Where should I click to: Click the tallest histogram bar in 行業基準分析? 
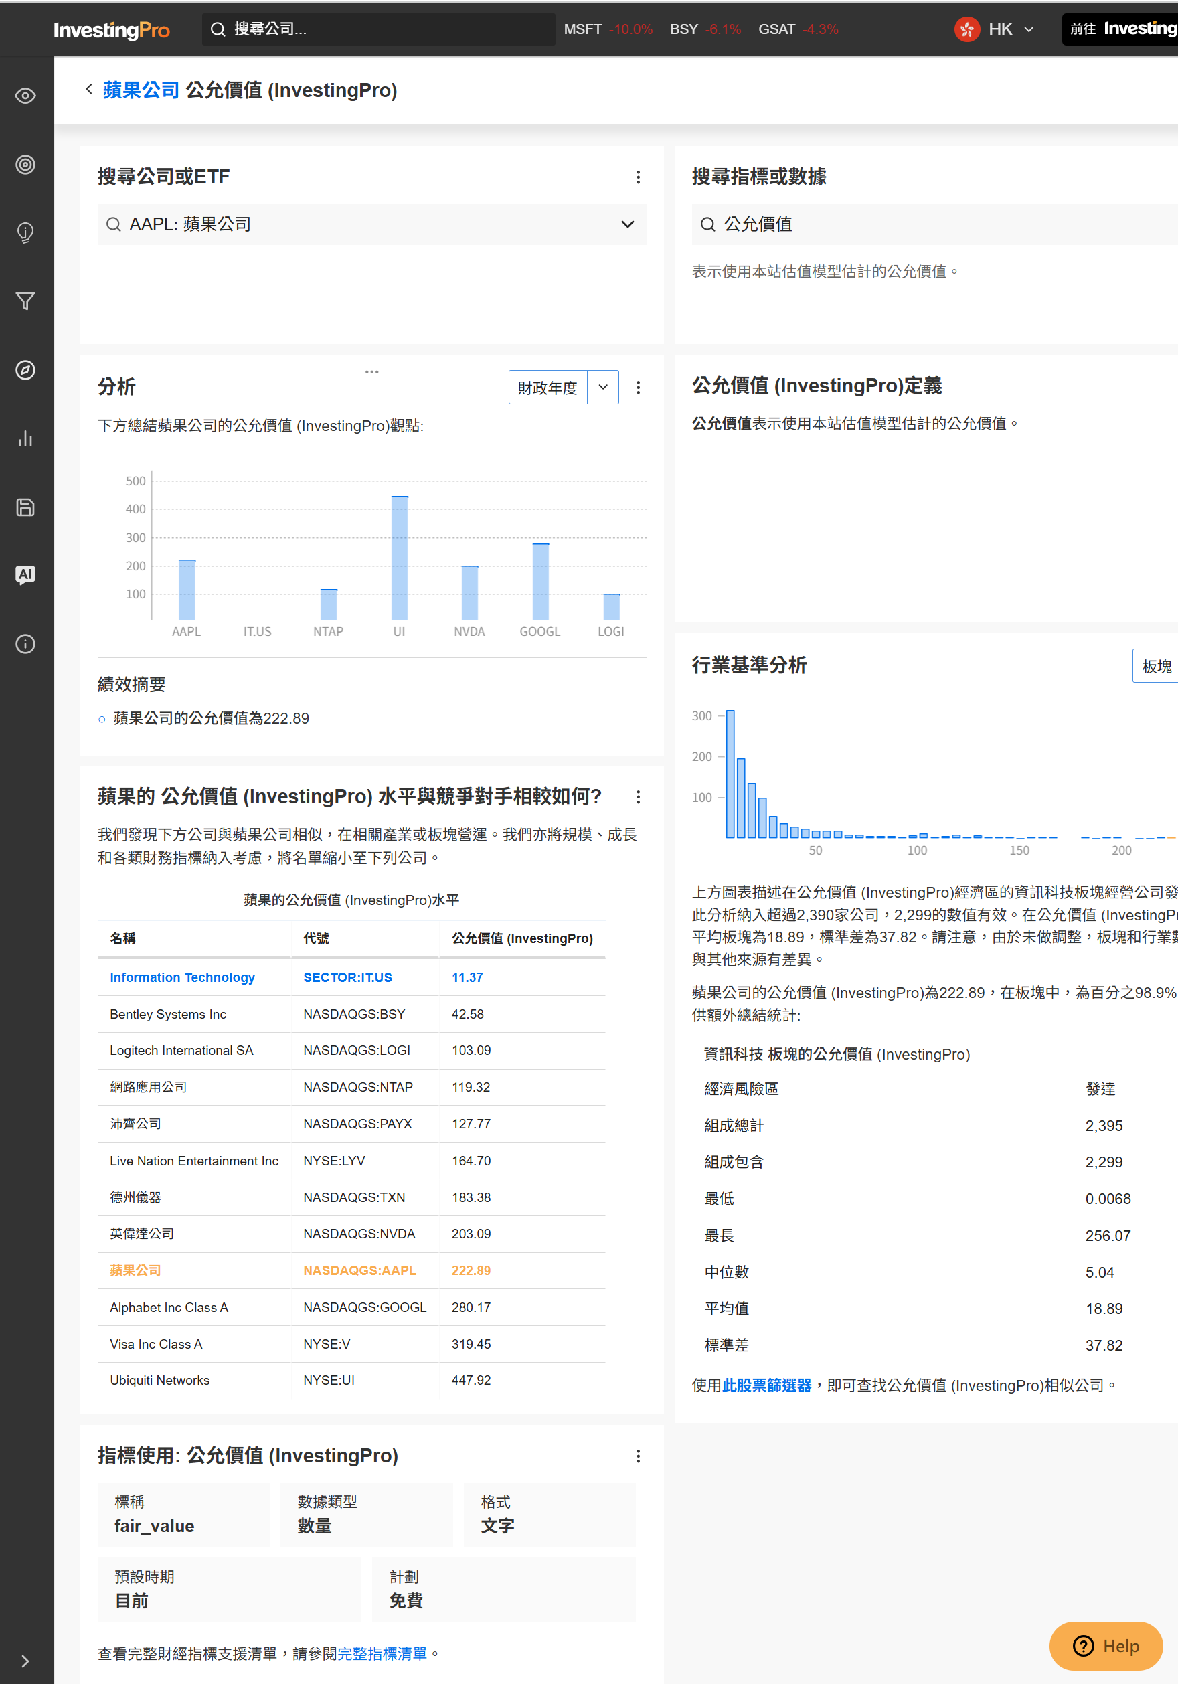pos(731,774)
